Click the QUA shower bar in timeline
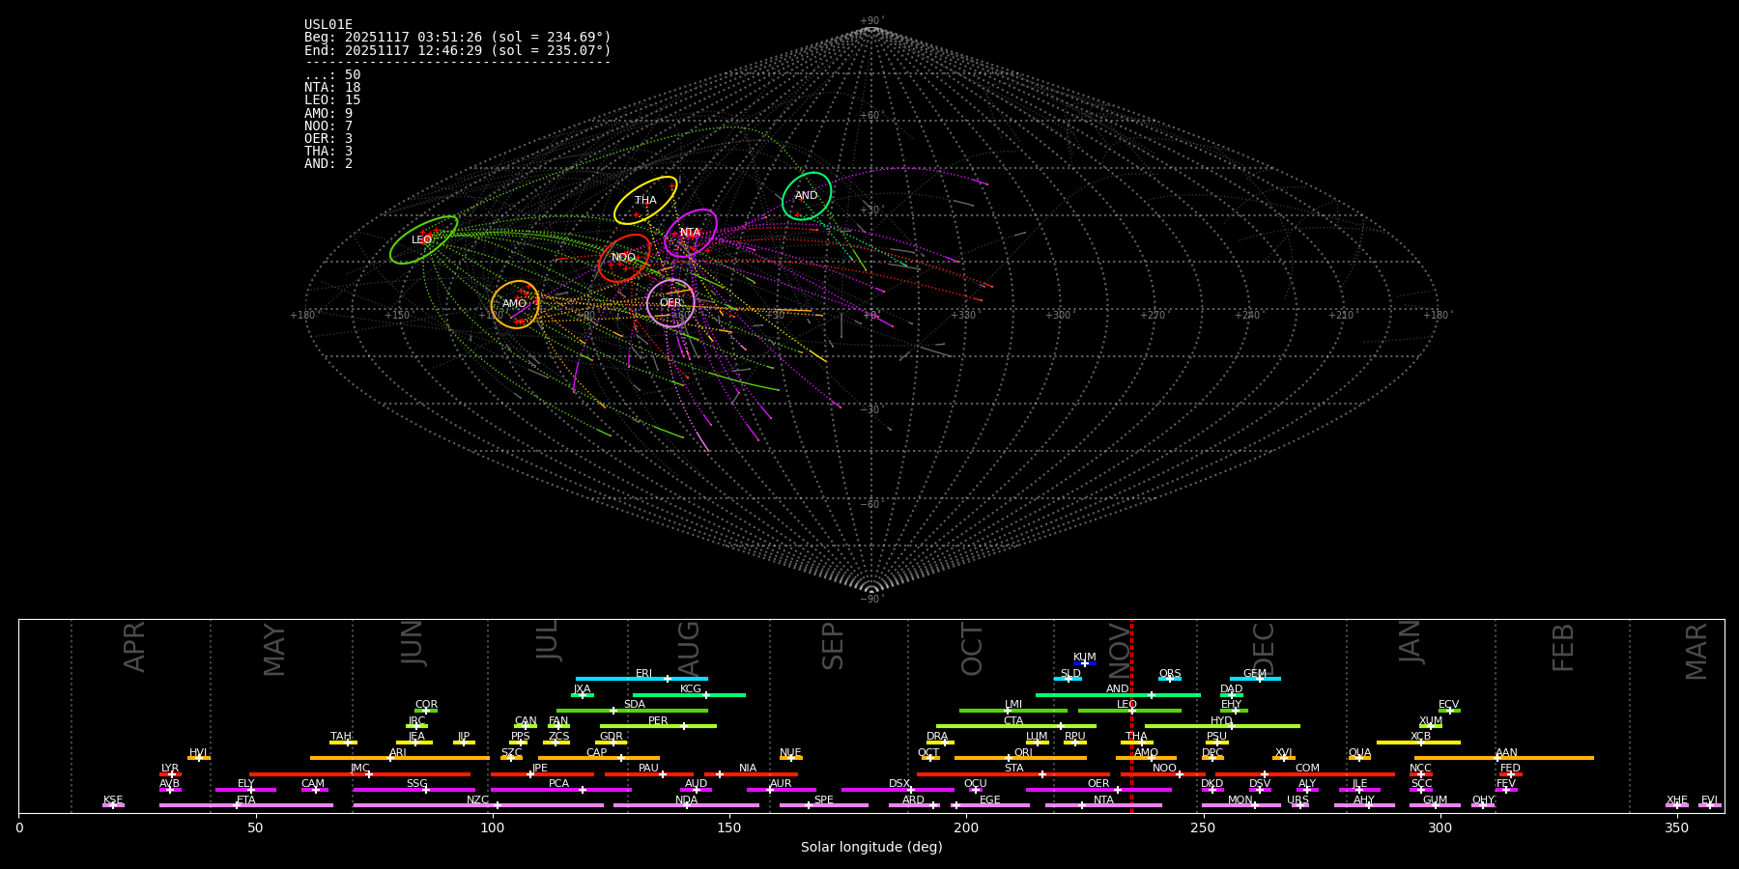This screenshot has width=1739, height=869. [1359, 758]
